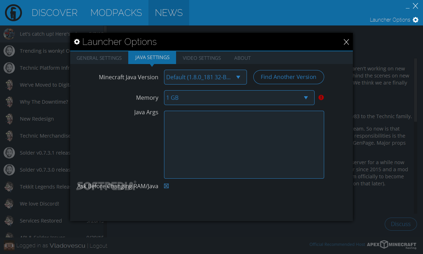
Task: Click the Logout link
Action: pos(98,246)
